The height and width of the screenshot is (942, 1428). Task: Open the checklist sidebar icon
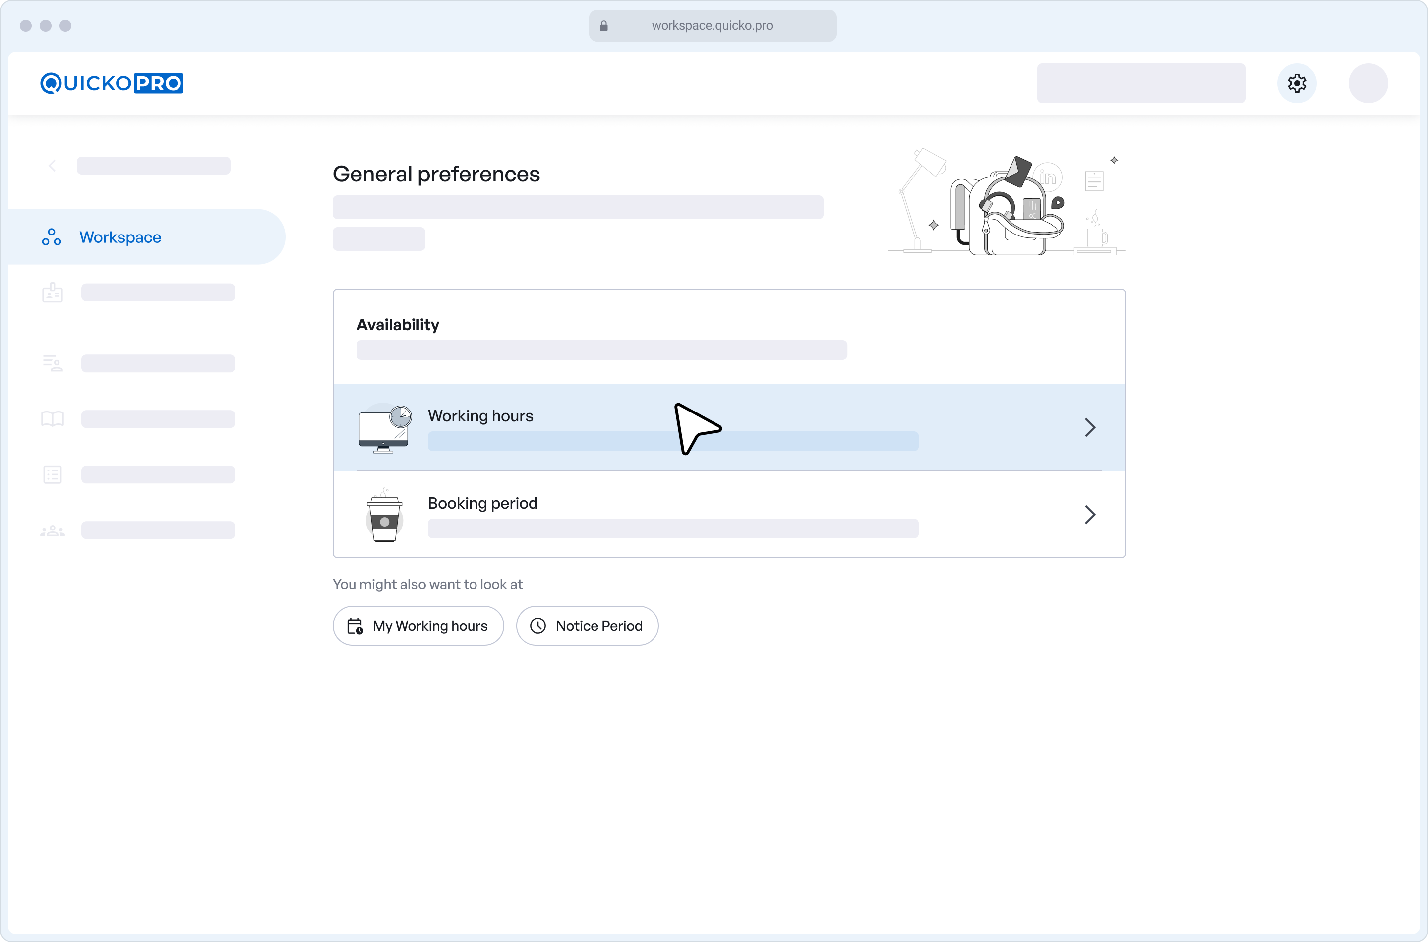[52, 474]
